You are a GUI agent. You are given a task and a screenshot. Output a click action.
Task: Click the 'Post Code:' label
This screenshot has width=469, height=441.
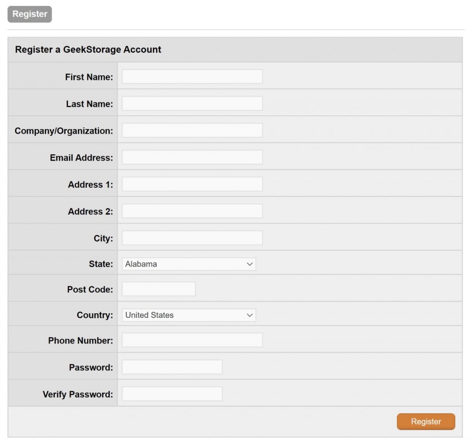(90, 289)
